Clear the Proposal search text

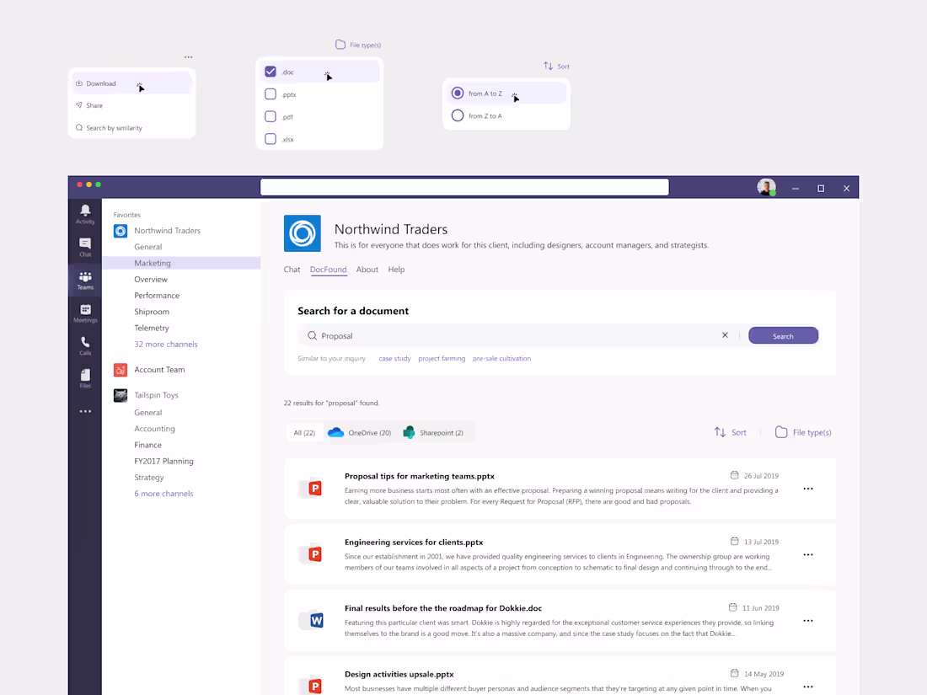[x=725, y=335]
